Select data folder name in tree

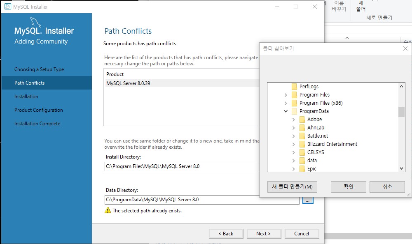point(312,160)
